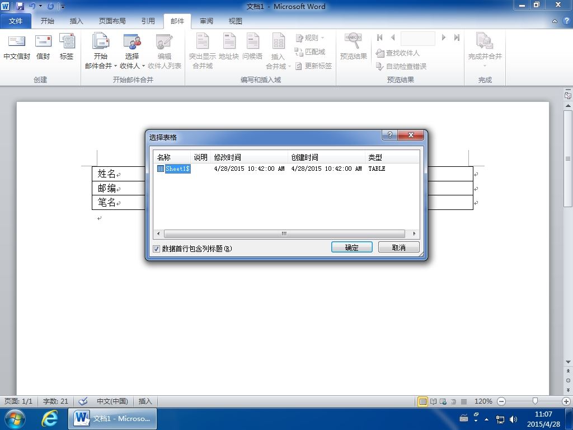Open the File (文件) tab
The image size is (573, 430).
[x=16, y=21]
